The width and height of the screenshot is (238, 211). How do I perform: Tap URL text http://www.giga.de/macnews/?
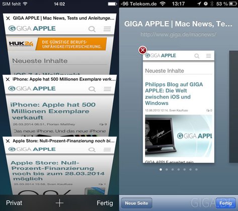click(178, 34)
